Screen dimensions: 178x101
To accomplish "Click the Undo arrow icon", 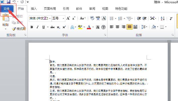I will [14, 2].
